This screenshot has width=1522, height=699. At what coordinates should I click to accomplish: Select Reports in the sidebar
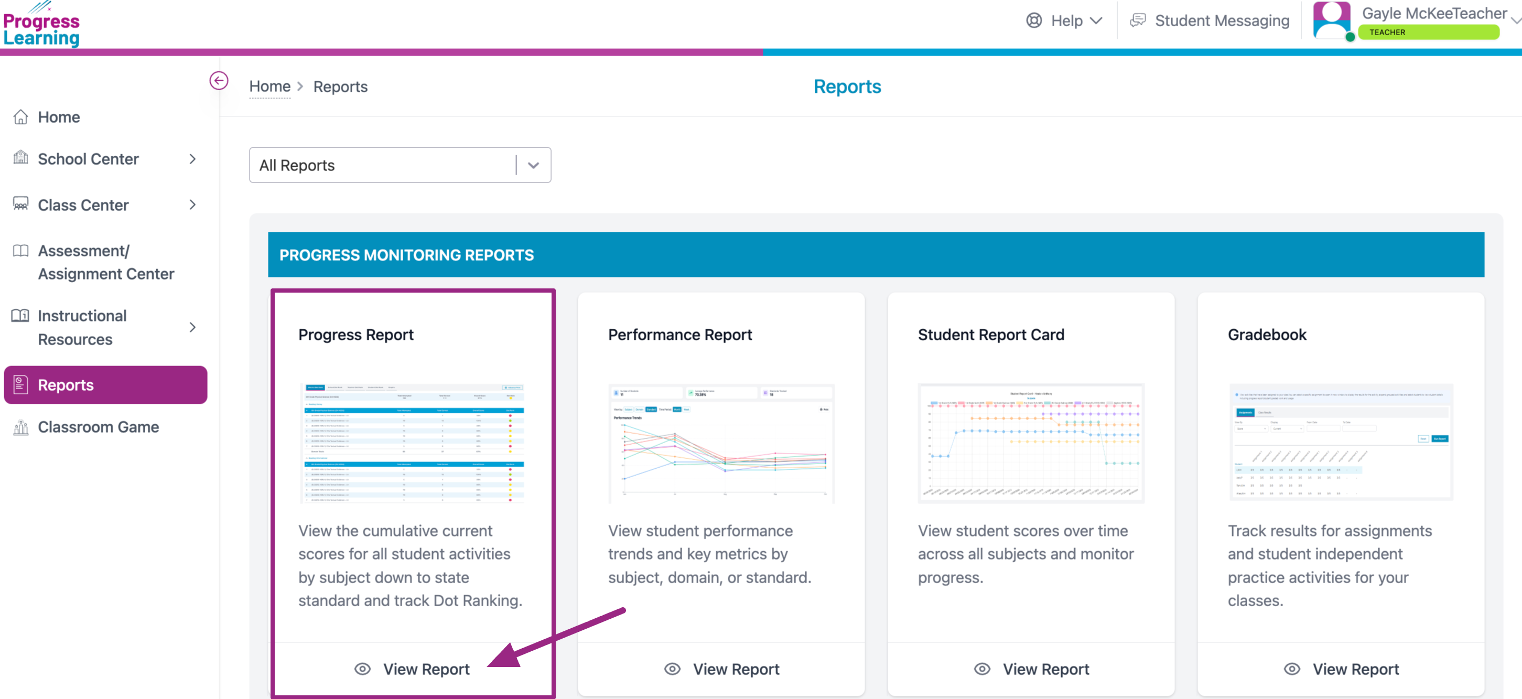click(x=105, y=385)
